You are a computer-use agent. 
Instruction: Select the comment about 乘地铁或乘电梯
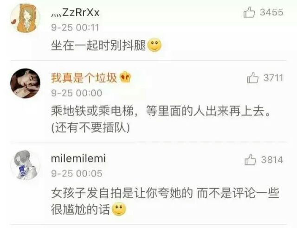tap(161, 119)
